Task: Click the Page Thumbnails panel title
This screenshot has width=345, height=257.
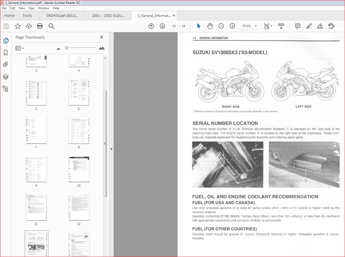Action: [30, 37]
